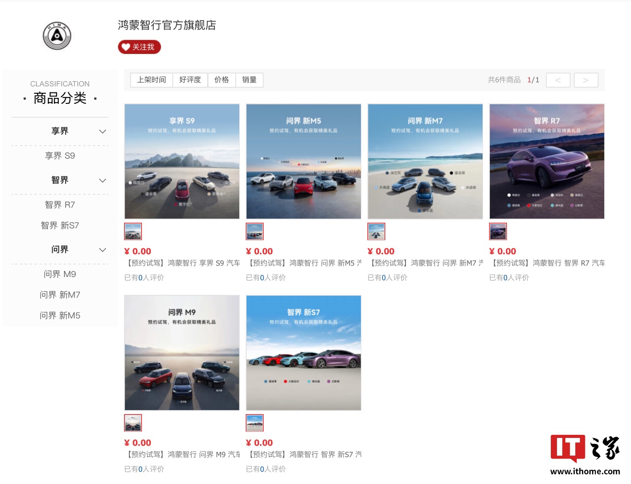631x484 pixels.
Task: Open 【预约试驾】智界 R7 汽车 title link
Action: pyautogui.click(x=547, y=263)
